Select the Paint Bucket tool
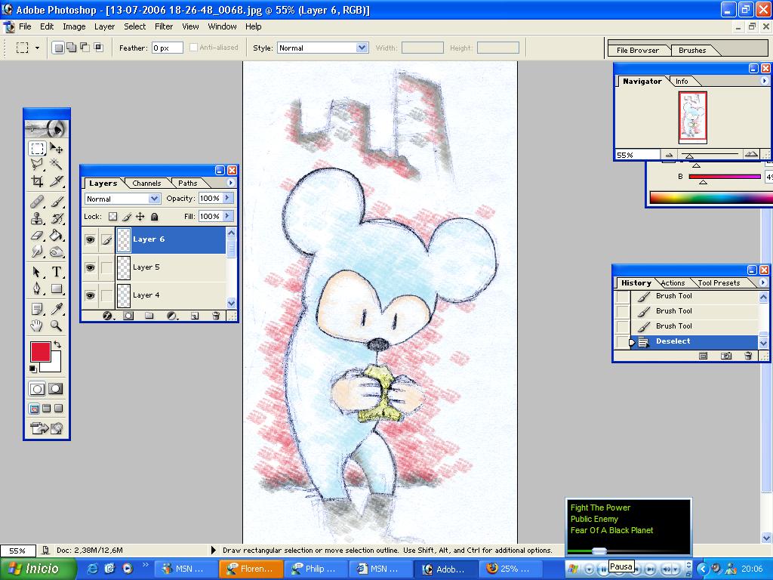773x580 pixels. pyautogui.click(x=57, y=236)
